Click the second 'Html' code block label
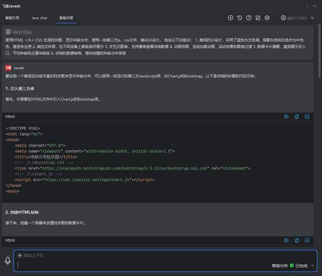The height and width of the screenshot is (276, 322). 10,240
